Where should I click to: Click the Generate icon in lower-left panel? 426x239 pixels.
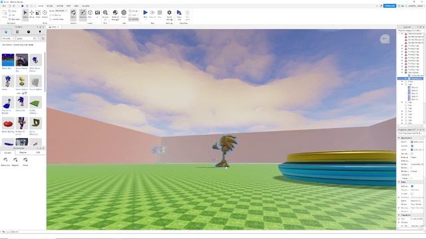(5, 160)
